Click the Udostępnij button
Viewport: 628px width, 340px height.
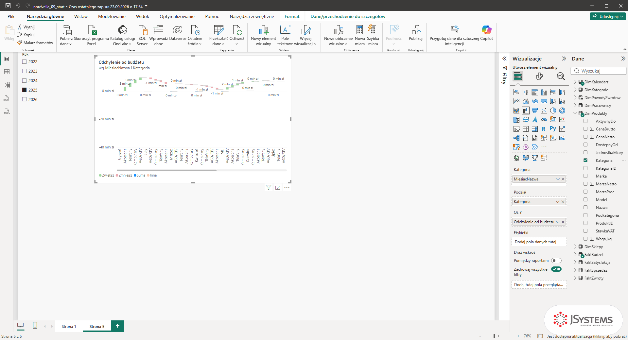(x=608, y=16)
